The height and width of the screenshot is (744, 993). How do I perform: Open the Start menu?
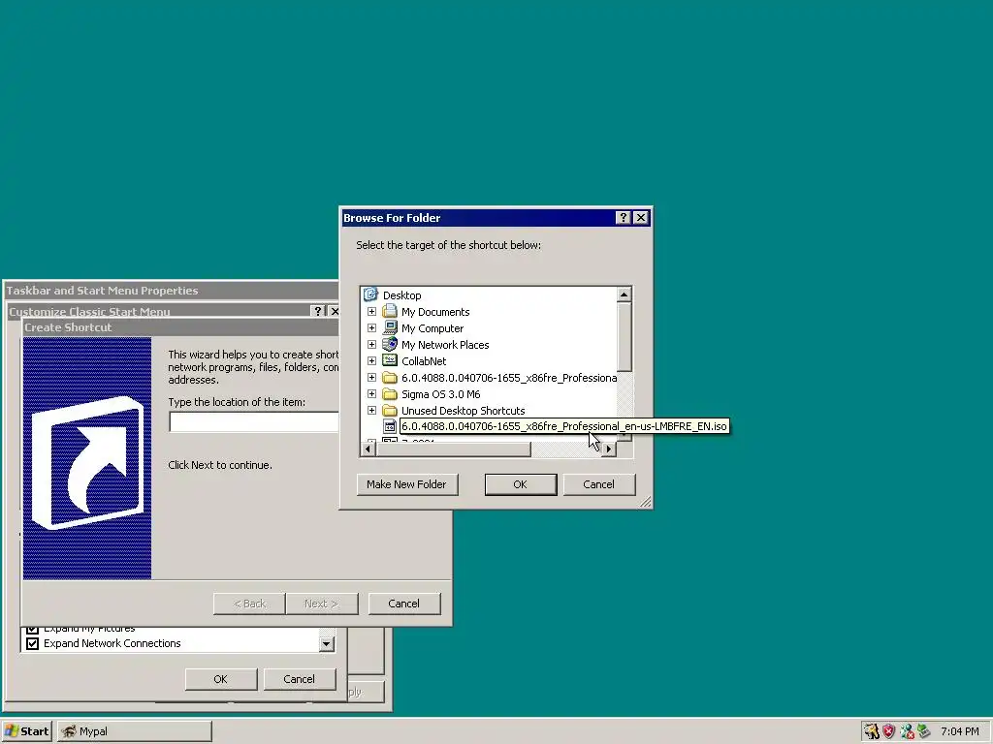click(26, 731)
